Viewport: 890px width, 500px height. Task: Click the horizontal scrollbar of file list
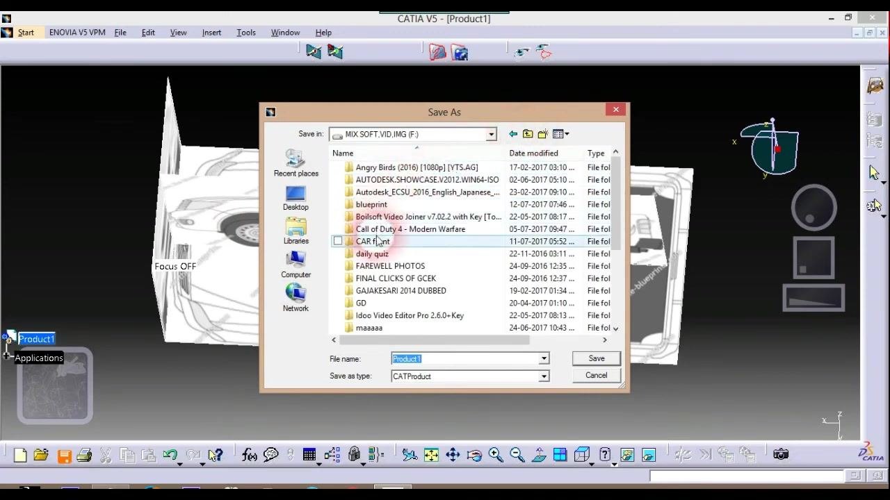(434, 340)
